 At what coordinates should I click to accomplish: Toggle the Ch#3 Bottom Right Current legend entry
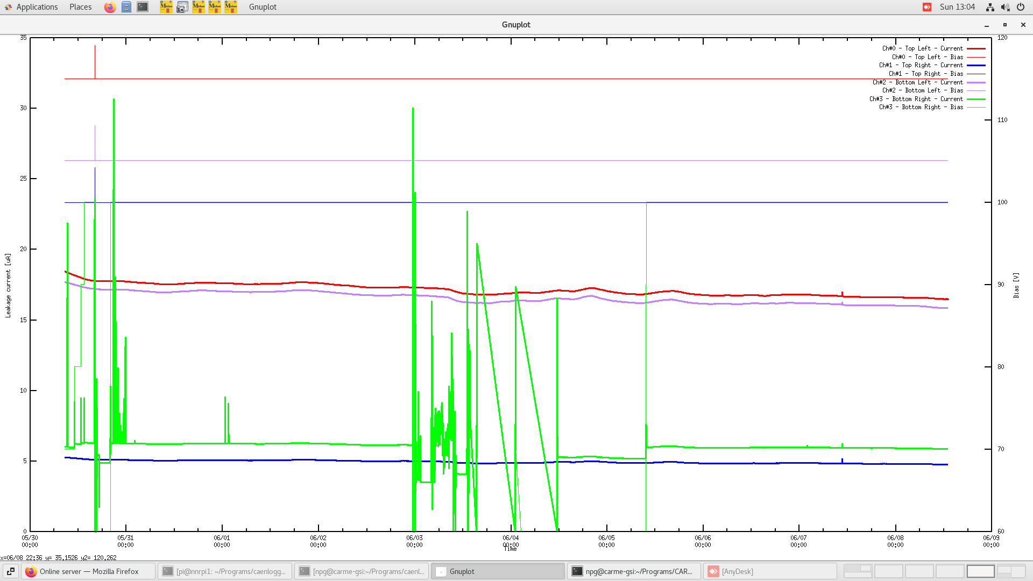pyautogui.click(x=916, y=99)
